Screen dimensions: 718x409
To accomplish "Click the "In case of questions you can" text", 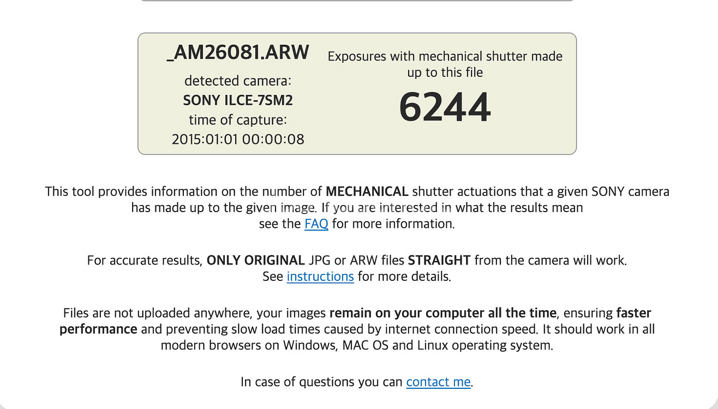I will tap(321, 382).
